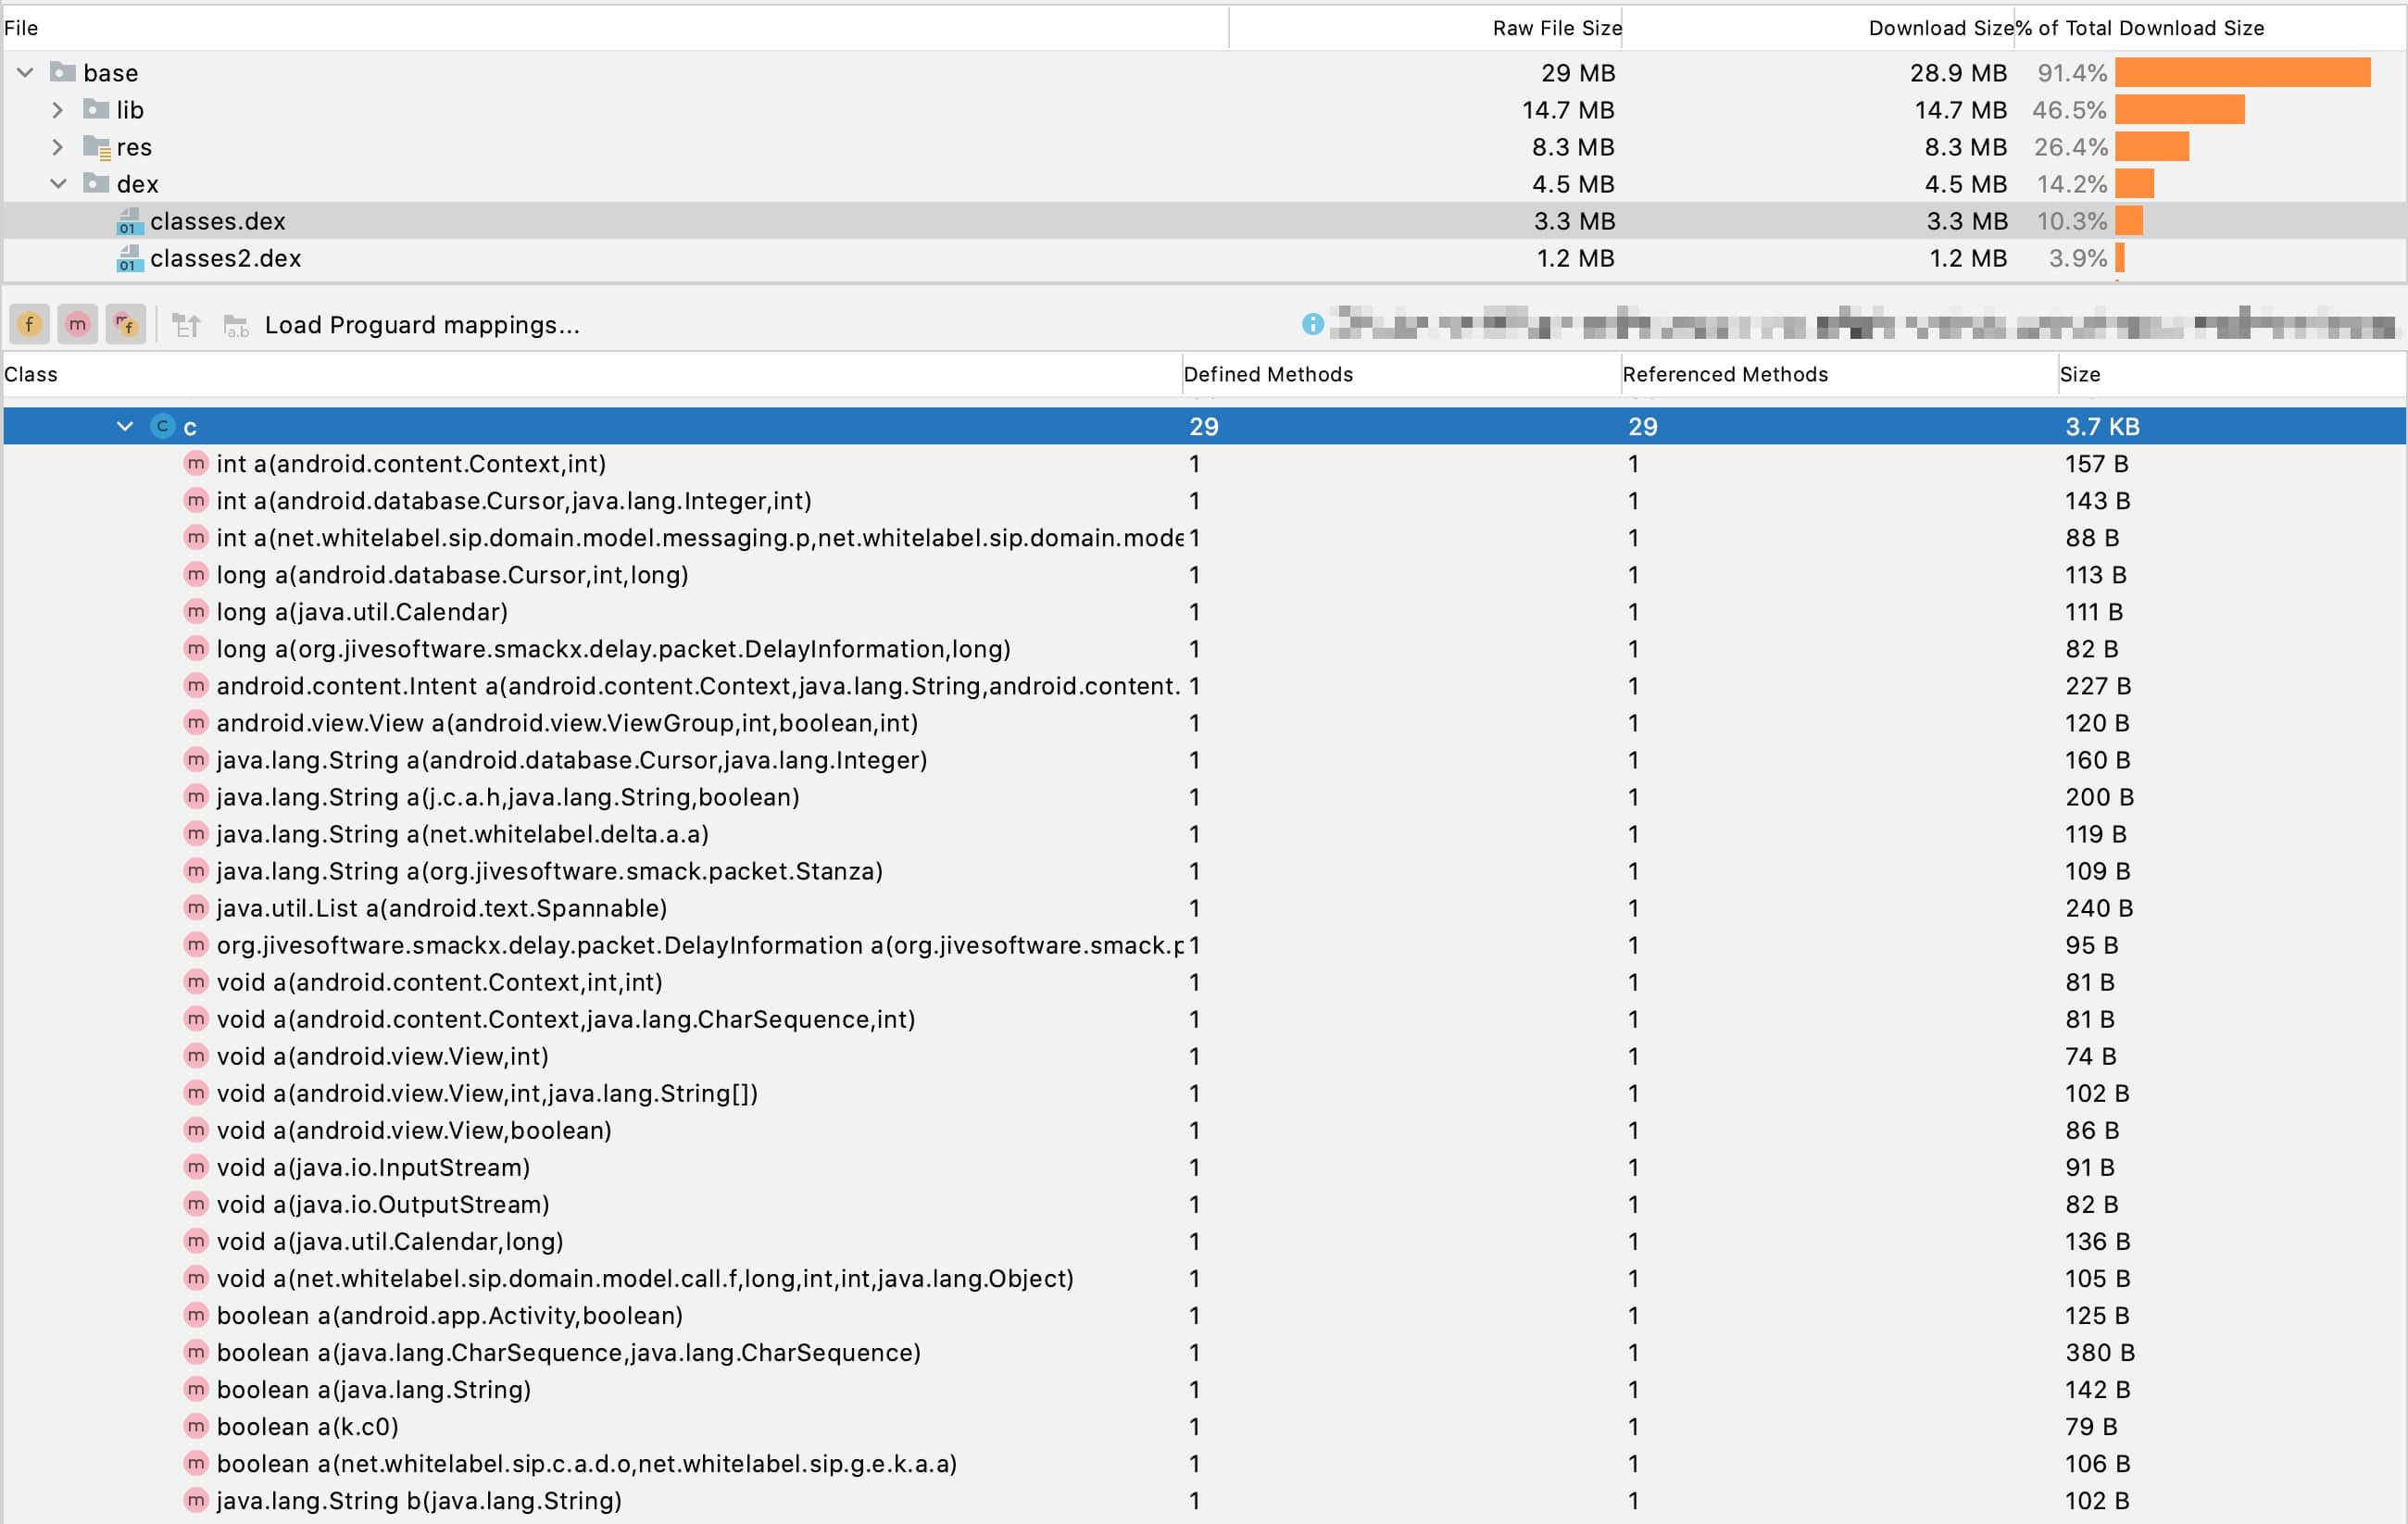The width and height of the screenshot is (2408, 1524).
Task: Click Load Proguard mappings button
Action: (421, 325)
